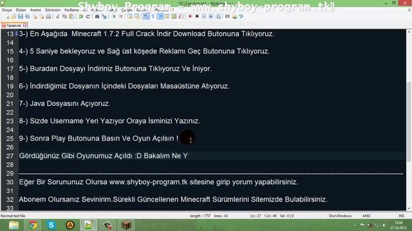This screenshot has height=231, width=412.
Task: Start macro recording with the red dot
Action: pos(191,17)
